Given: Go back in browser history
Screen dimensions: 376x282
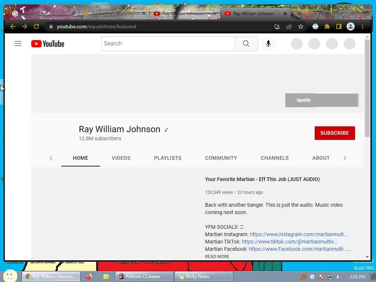Looking at the screenshot, I should coord(13,26).
